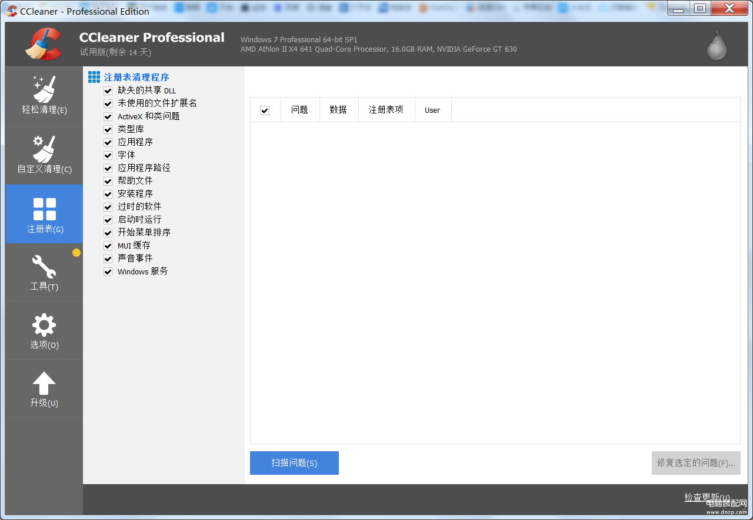
Task: Toggle the 类型库 checkbox
Action: [108, 129]
